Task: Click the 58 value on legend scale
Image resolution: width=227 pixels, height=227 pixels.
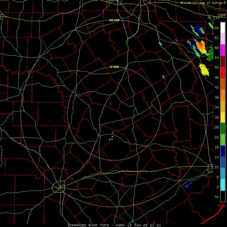Action: [x=217, y=48]
